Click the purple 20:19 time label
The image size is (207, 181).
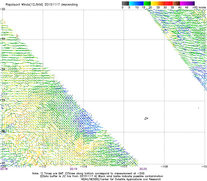coord(73,169)
